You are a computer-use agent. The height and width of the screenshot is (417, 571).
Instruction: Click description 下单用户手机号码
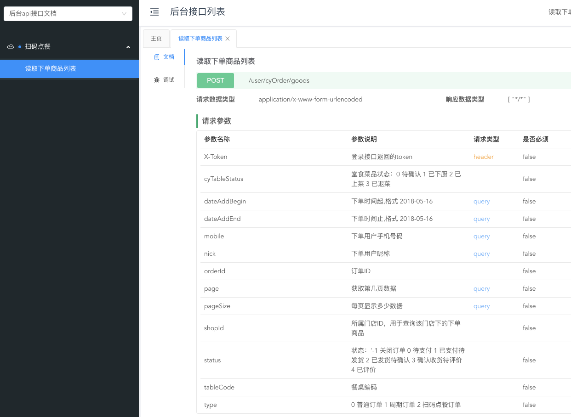pyautogui.click(x=377, y=237)
